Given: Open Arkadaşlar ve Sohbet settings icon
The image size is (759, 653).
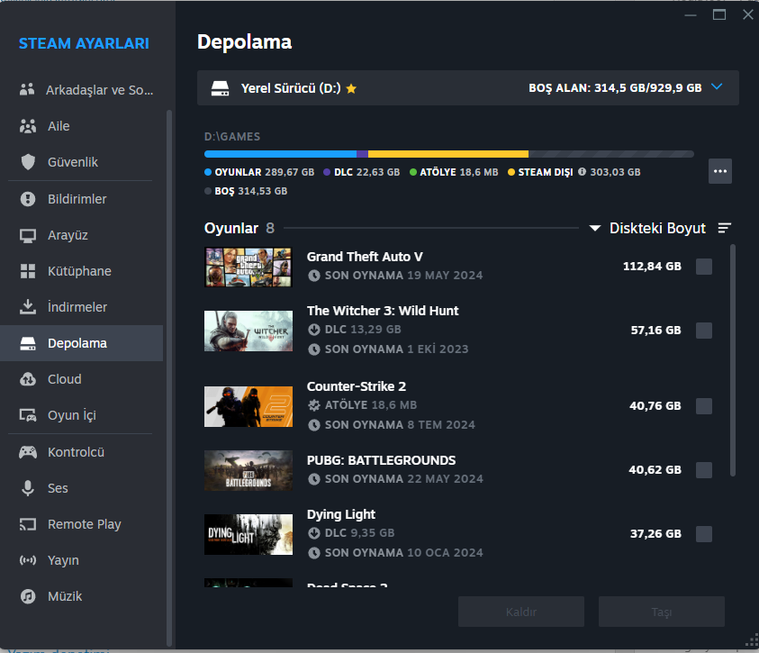Looking at the screenshot, I should (x=27, y=89).
